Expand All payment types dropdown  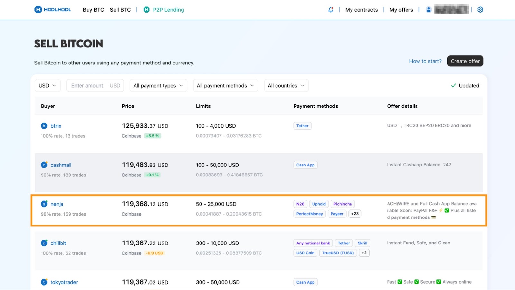point(158,86)
